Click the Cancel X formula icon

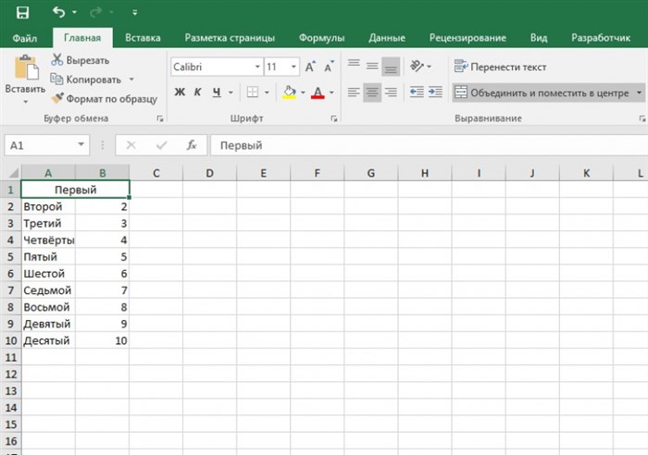click(131, 145)
